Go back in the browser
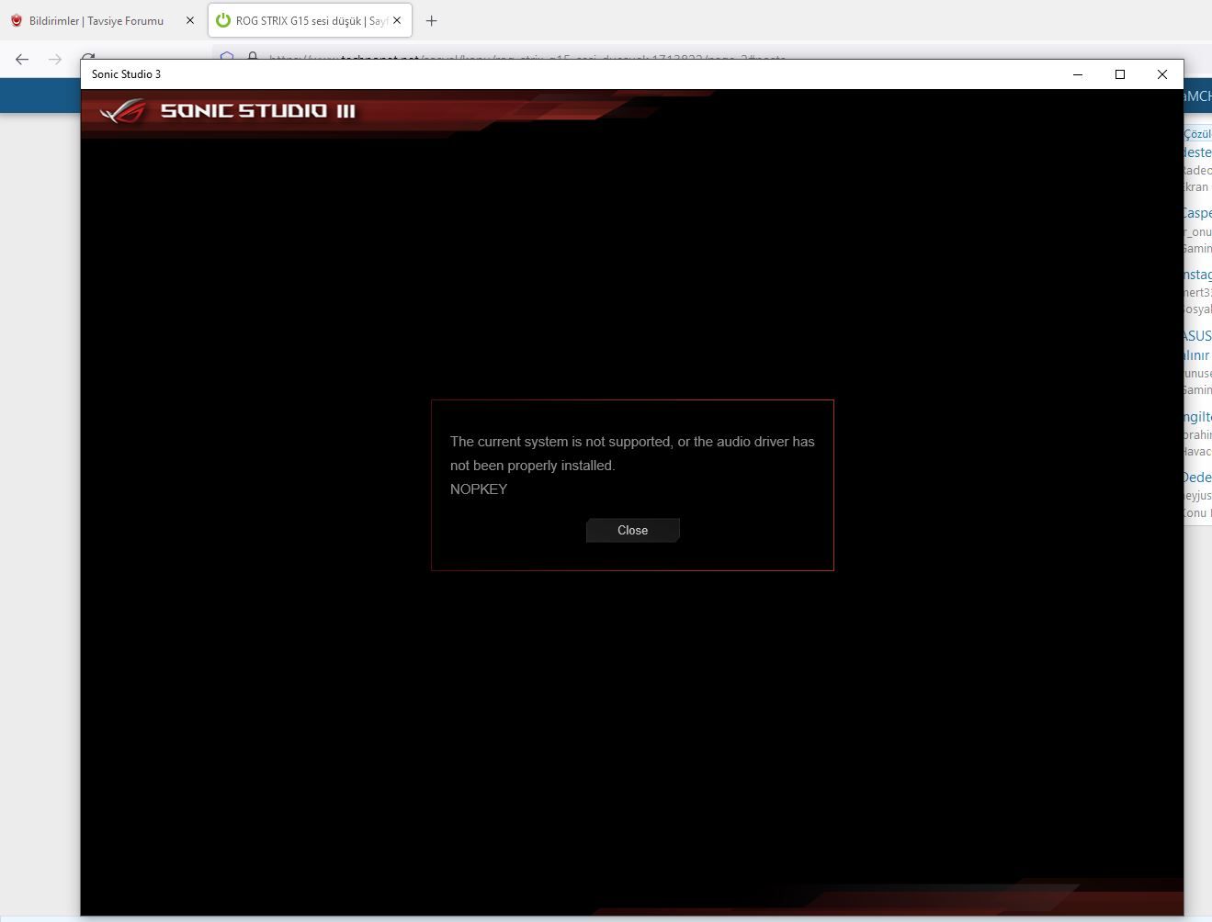The width and height of the screenshot is (1212, 922). [x=22, y=60]
